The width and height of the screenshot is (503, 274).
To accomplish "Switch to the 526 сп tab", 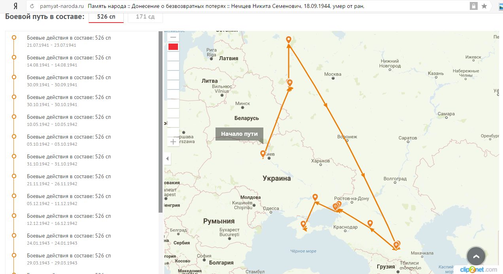I will tap(106, 17).
